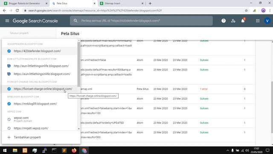Select https://mrblog09.blogspot.com/ property

point(40,104)
